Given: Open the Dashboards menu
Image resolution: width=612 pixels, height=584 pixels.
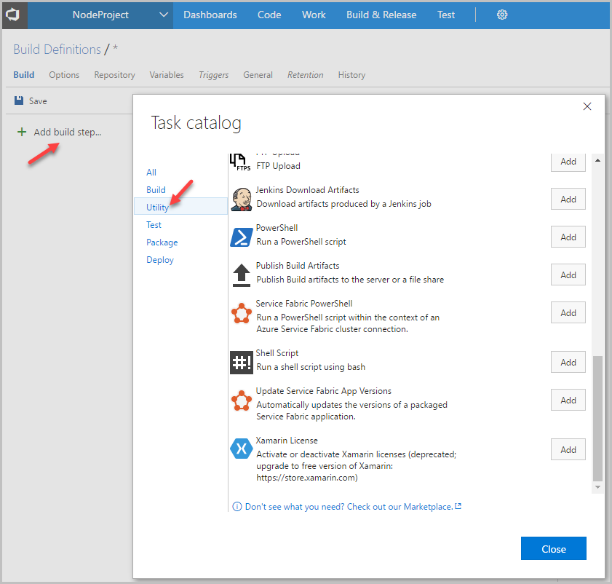Looking at the screenshot, I should [x=210, y=15].
